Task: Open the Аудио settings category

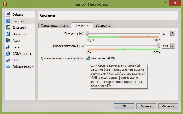Action: 20,41
